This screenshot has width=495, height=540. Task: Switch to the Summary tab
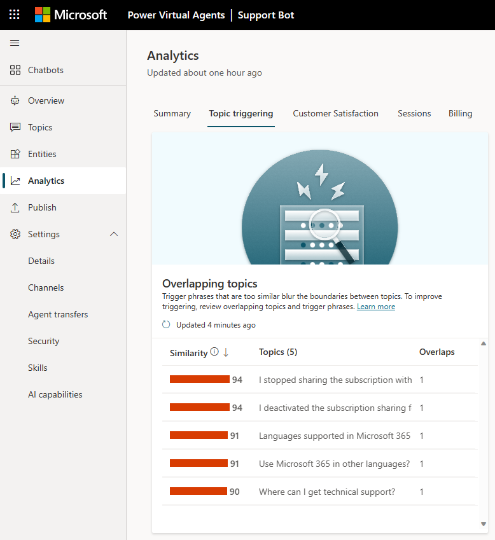pos(172,113)
